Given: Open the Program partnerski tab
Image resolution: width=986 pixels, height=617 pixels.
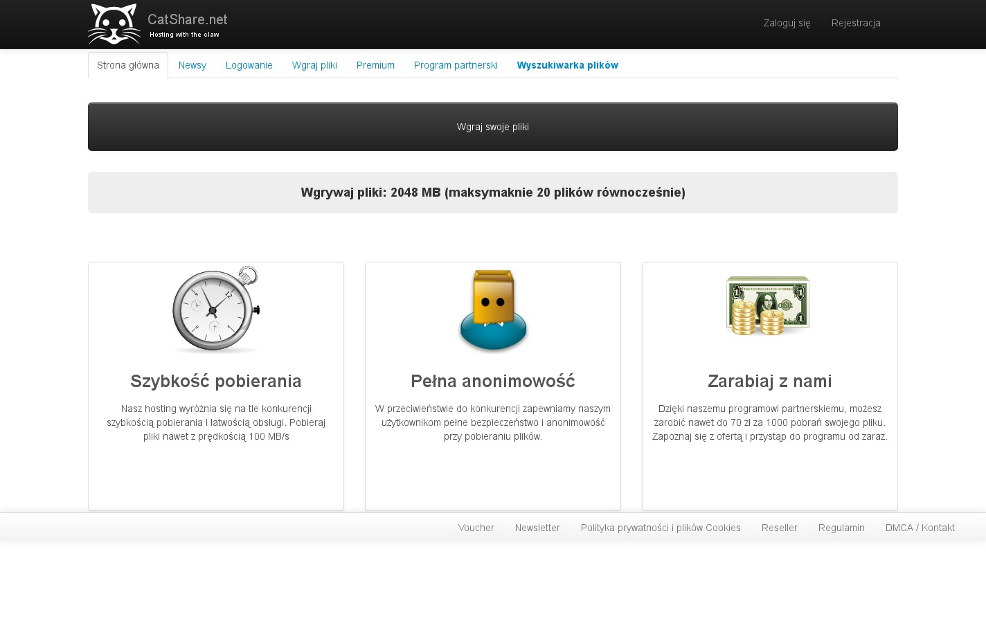Looking at the screenshot, I should tap(456, 65).
